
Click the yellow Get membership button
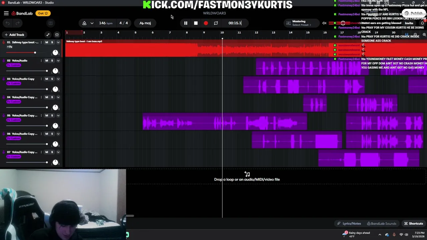43,13
